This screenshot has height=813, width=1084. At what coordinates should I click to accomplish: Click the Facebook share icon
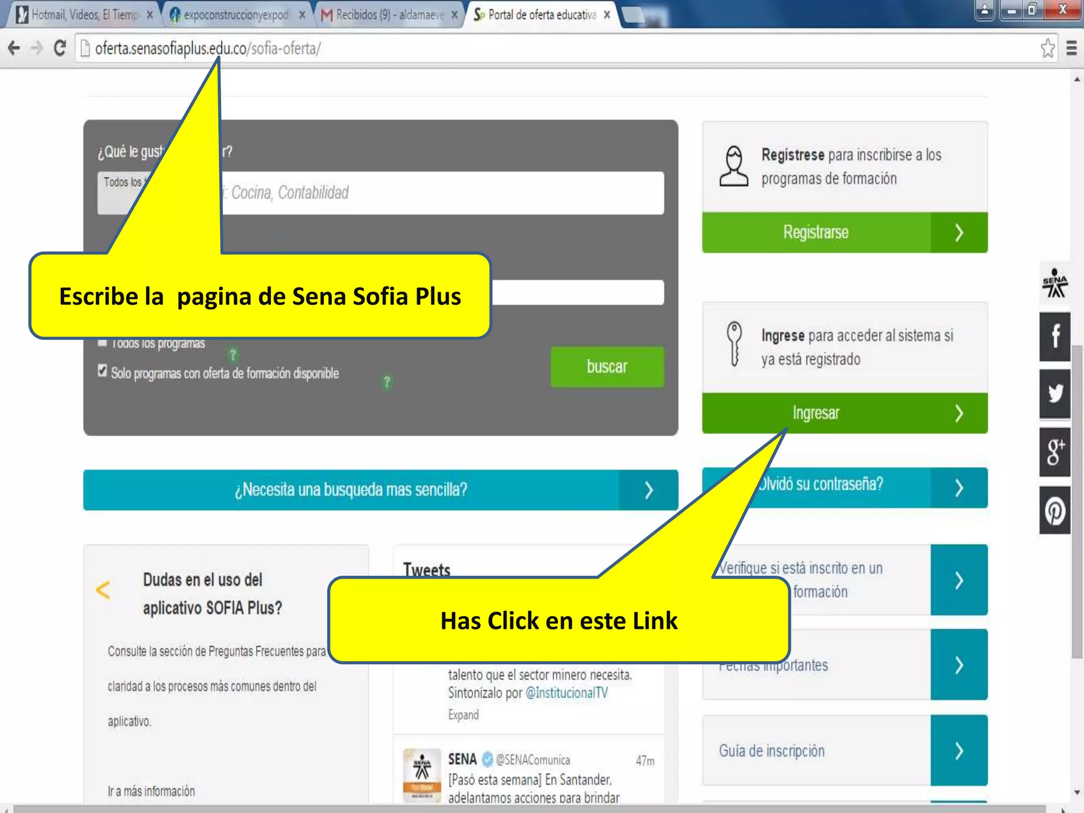(x=1054, y=336)
